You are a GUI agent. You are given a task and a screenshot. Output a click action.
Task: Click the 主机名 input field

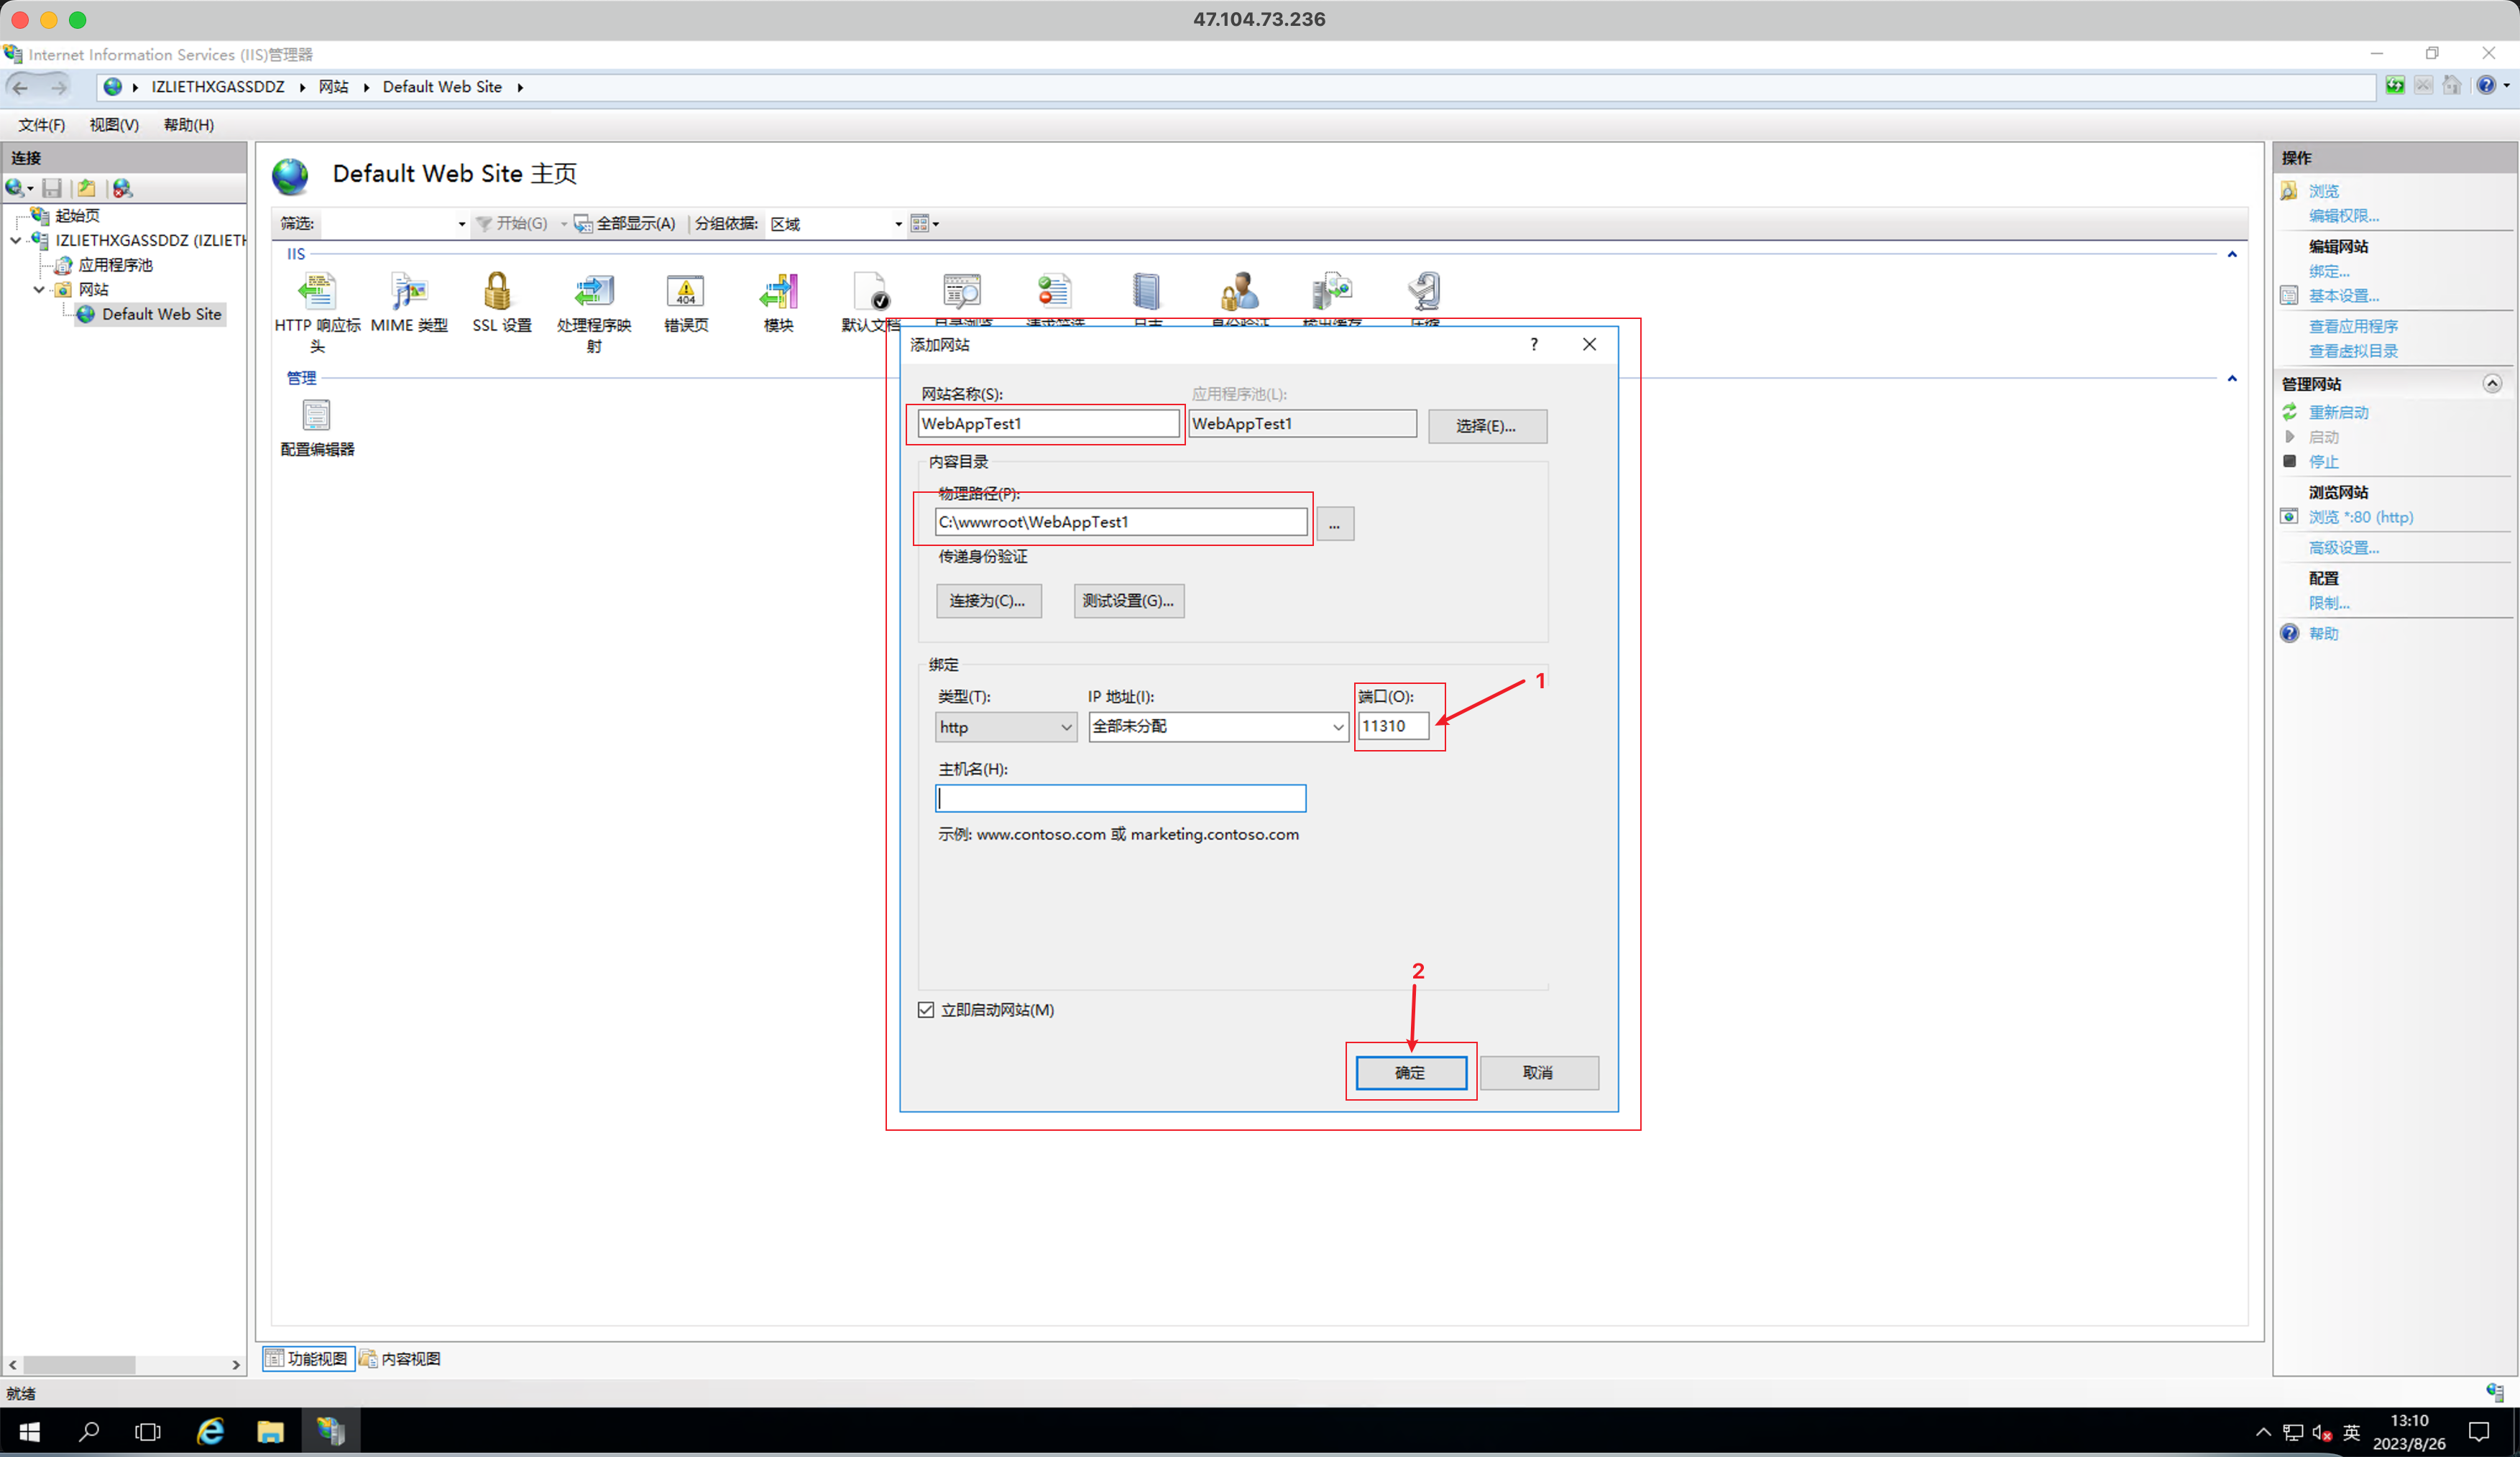pyautogui.click(x=1120, y=797)
